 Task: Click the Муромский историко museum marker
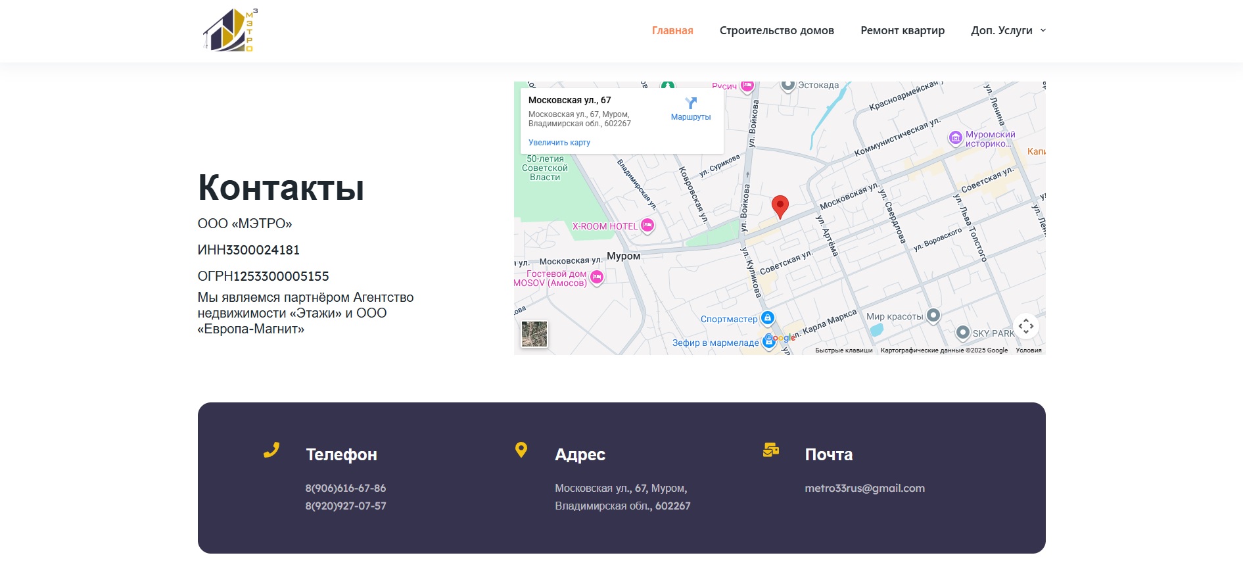pyautogui.click(x=955, y=138)
